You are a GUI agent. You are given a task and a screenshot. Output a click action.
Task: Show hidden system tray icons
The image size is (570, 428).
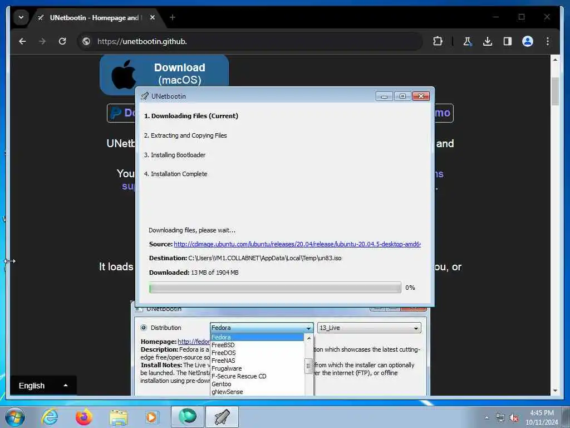pyautogui.click(x=487, y=418)
